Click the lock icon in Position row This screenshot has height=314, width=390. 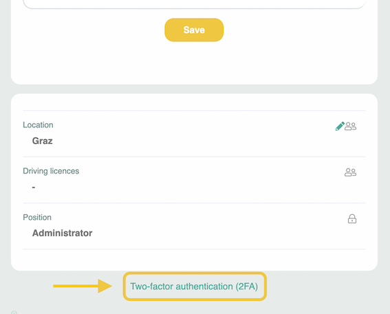(x=352, y=219)
